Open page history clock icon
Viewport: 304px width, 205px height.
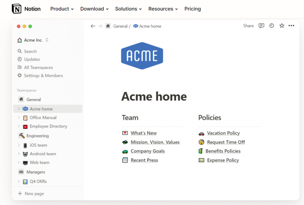click(272, 26)
